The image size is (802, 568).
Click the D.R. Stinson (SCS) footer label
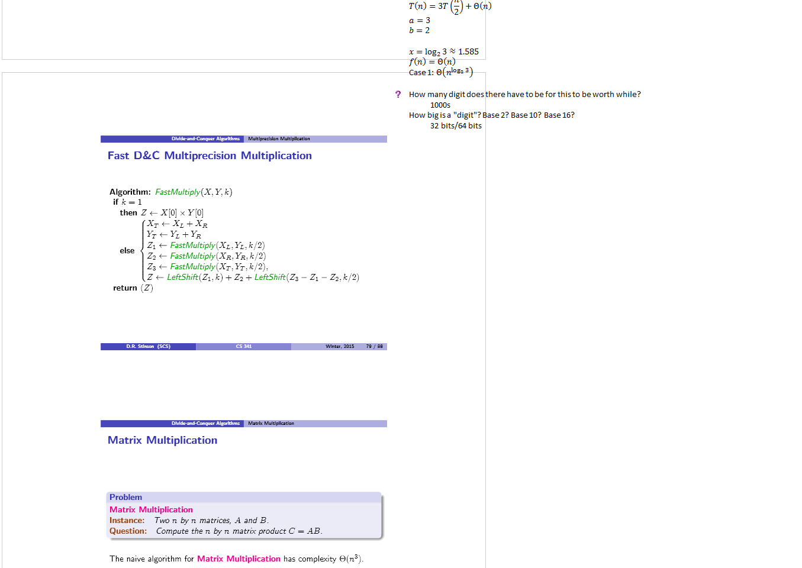point(148,347)
